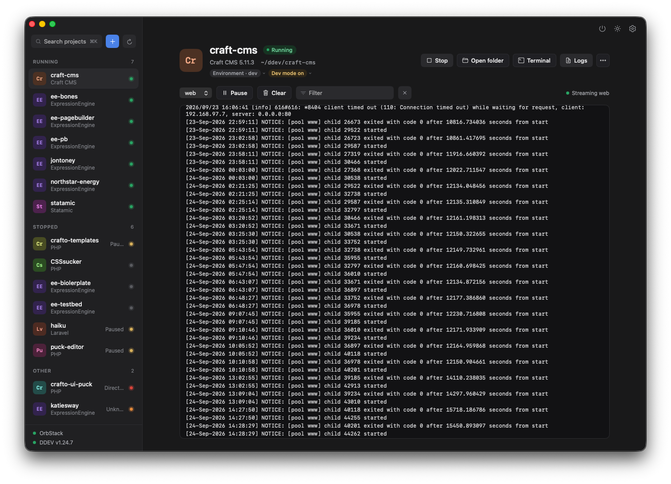Click the statamic St project icon
This screenshot has height=484, width=671.
coord(40,206)
